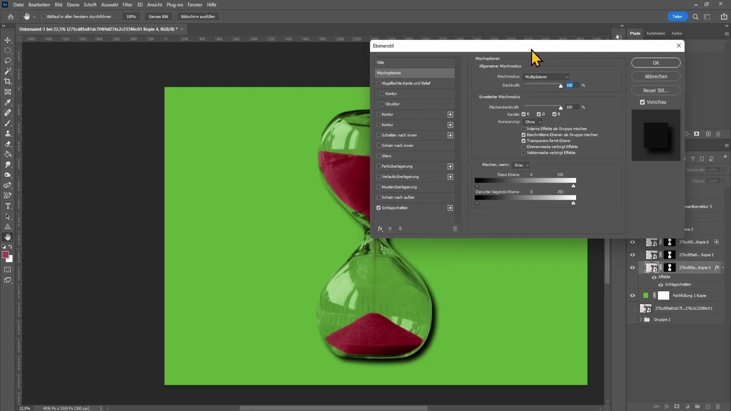
Task: Click the foreground color swatch
Action: (5, 255)
